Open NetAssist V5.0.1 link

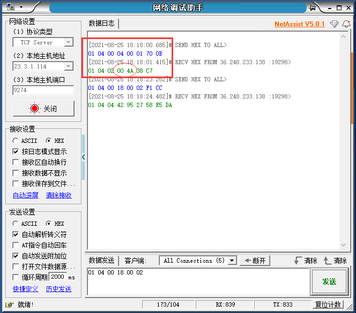300,24
